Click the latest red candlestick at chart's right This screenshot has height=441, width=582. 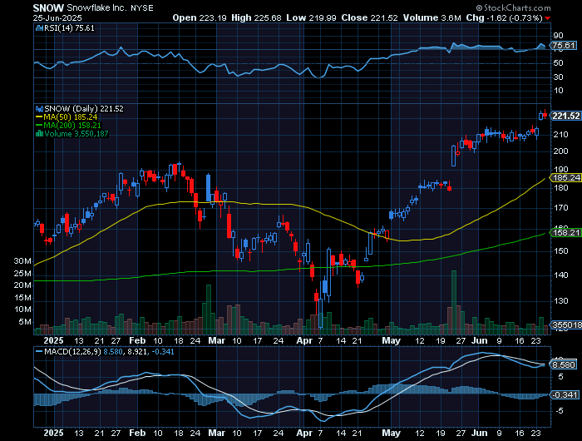coord(545,114)
